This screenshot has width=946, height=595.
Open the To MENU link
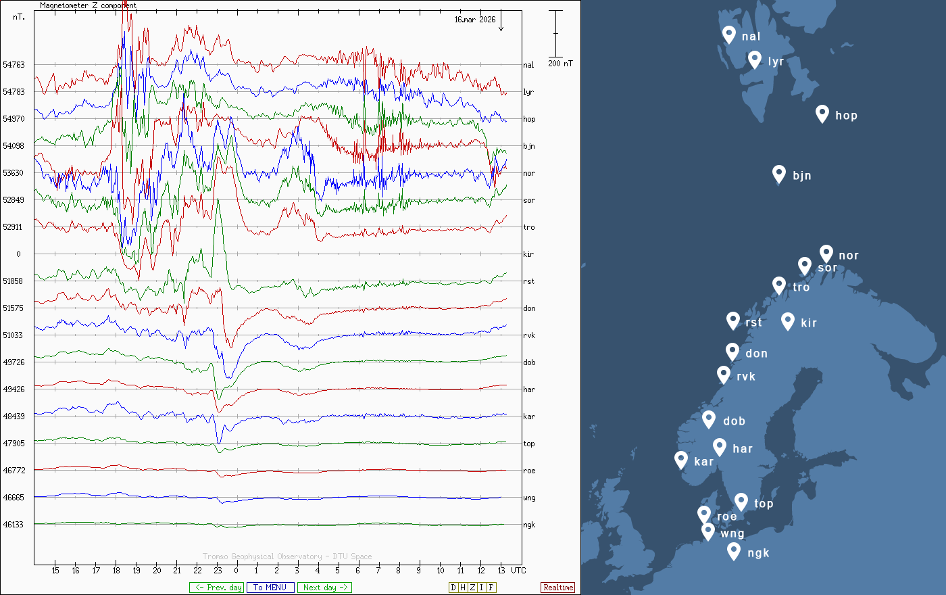click(270, 588)
